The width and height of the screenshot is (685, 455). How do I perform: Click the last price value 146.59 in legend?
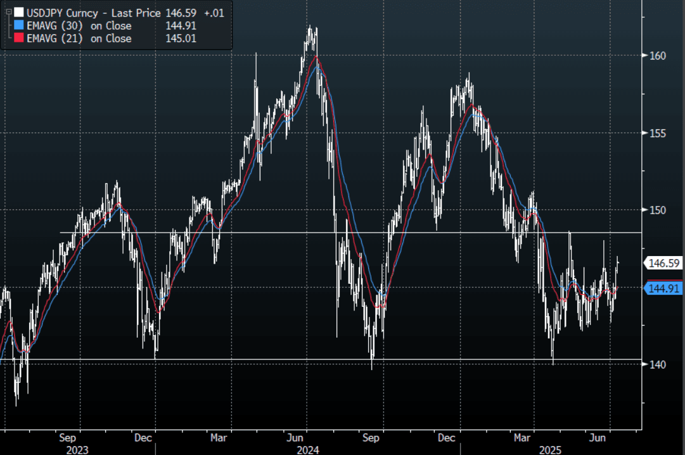point(181,12)
